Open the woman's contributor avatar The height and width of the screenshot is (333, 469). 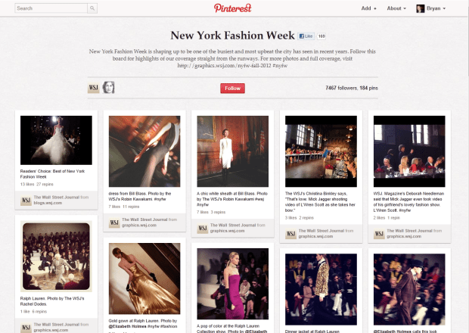click(109, 88)
